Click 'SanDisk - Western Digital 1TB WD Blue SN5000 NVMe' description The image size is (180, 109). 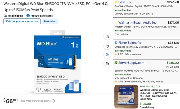tap(145, 6)
